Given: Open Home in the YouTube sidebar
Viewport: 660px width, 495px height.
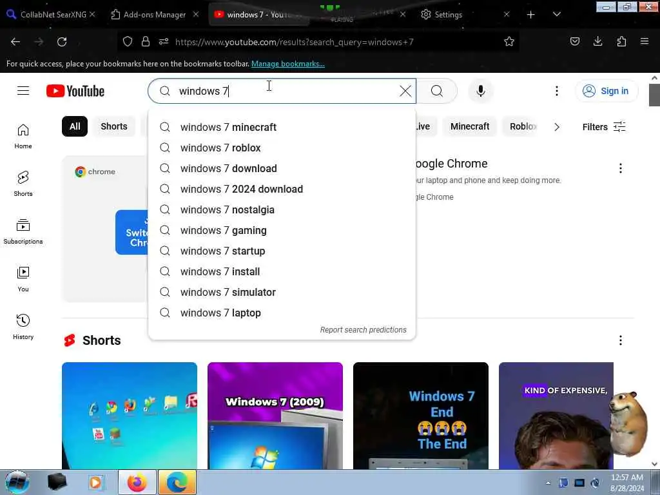Looking at the screenshot, I should (23, 137).
